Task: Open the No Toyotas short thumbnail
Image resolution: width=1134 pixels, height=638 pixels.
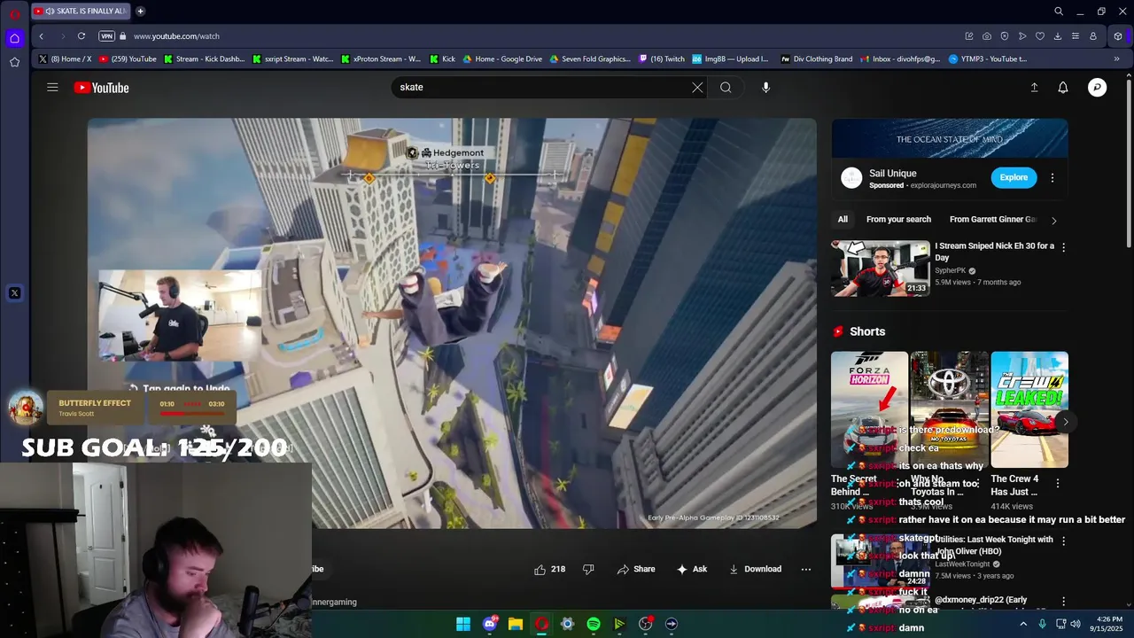Action: 949,409
